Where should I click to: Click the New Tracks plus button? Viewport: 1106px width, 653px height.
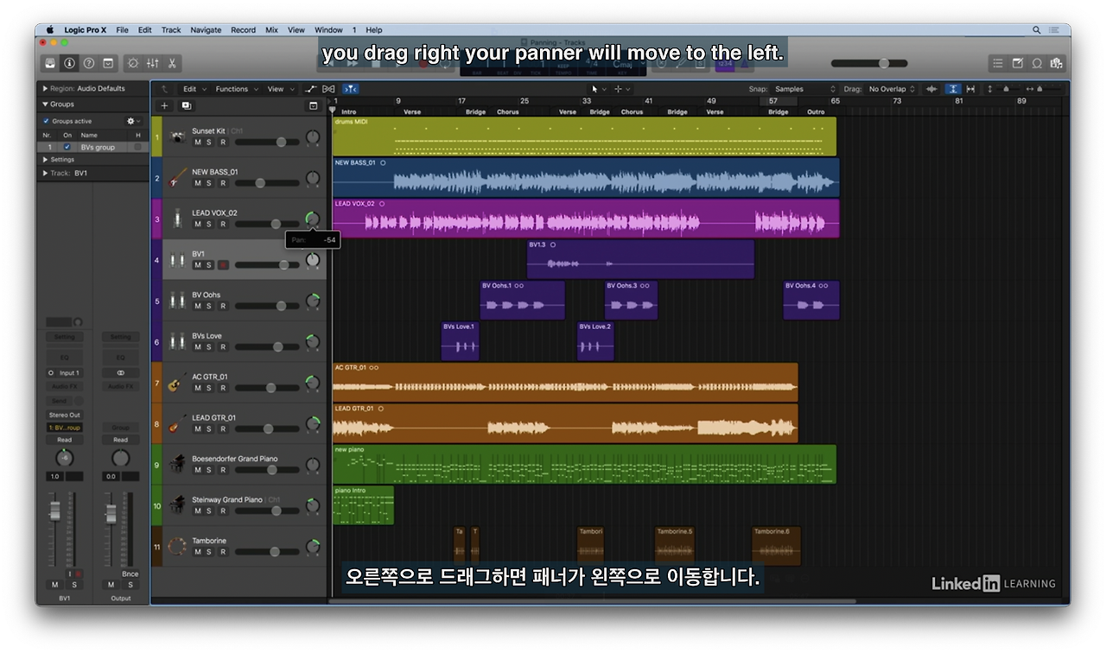pyautogui.click(x=164, y=105)
